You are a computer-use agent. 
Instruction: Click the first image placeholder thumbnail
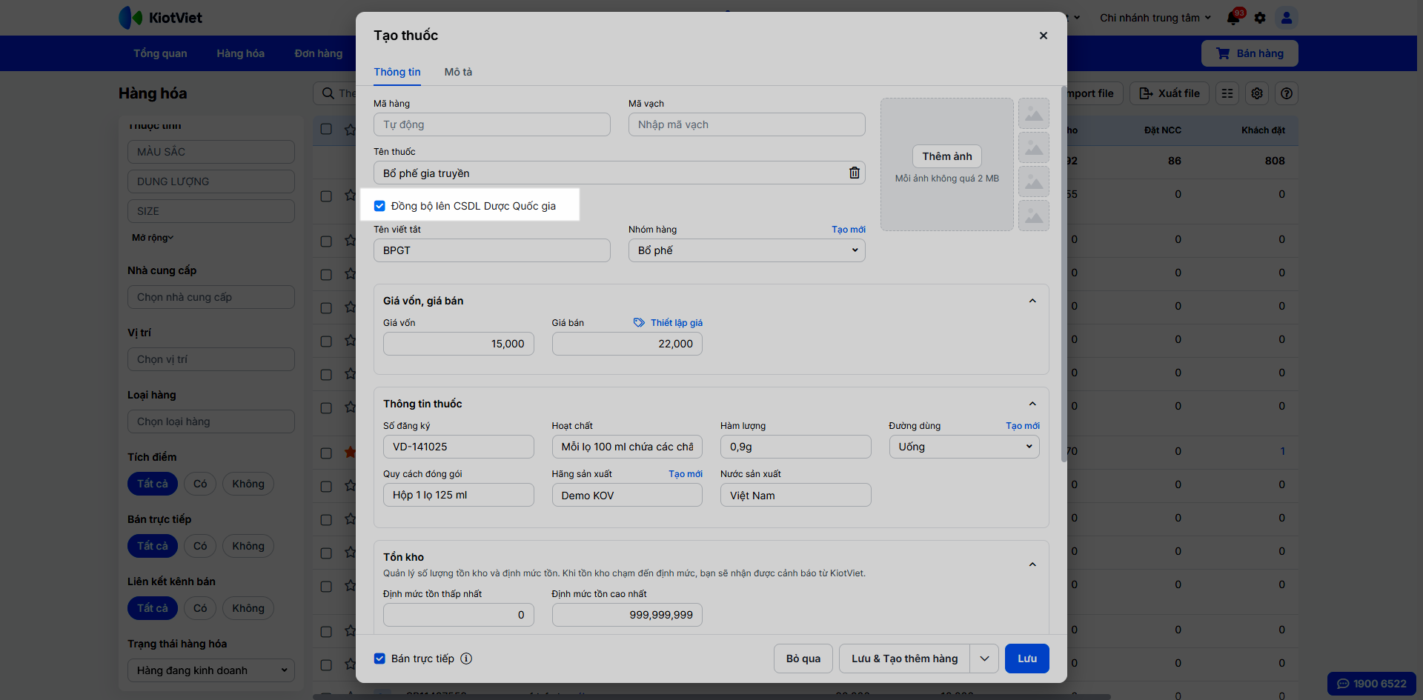coord(1034,114)
